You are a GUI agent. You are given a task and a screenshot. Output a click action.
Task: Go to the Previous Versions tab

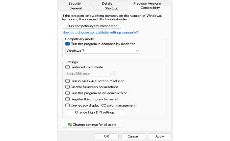tap(147, 3)
